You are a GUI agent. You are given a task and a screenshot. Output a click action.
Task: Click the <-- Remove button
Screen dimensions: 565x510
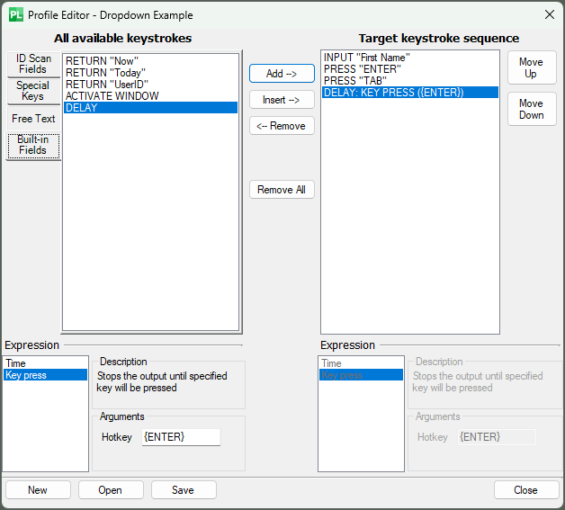click(x=282, y=126)
